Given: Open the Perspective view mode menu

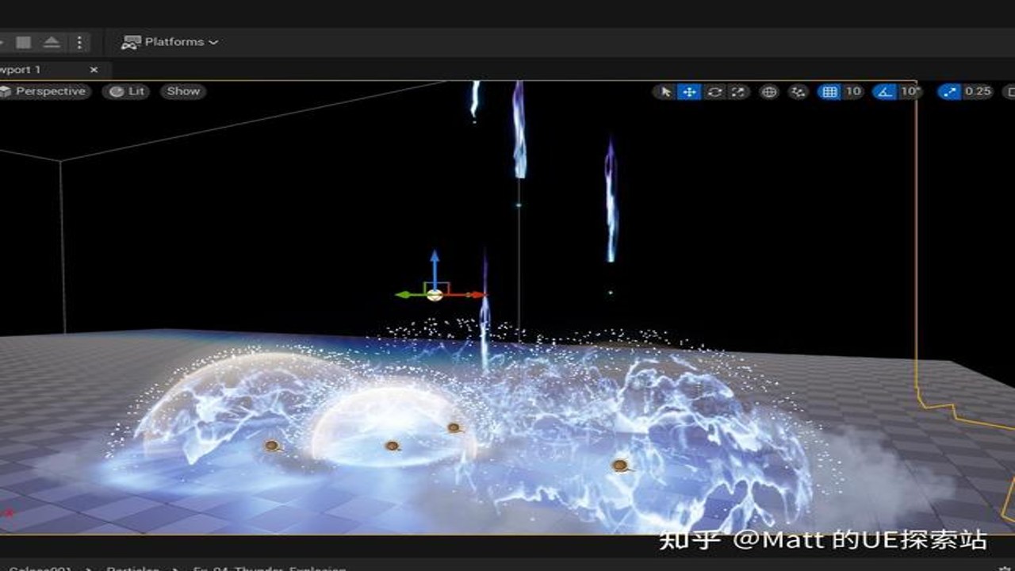Looking at the screenshot, I should pyautogui.click(x=45, y=91).
